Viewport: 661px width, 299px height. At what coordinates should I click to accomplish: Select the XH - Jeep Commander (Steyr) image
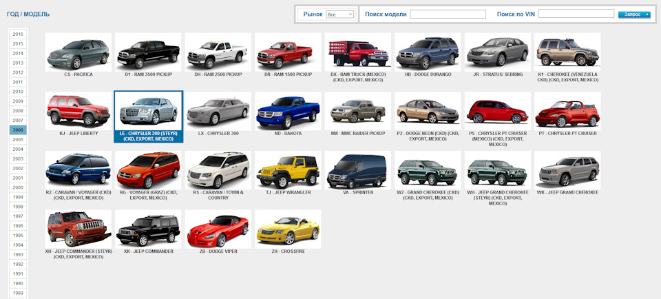[78, 229]
